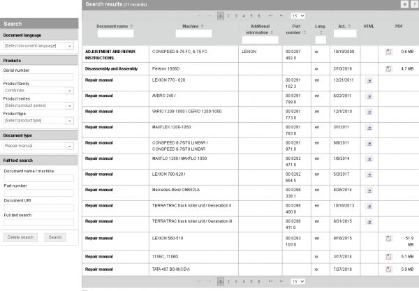Sort by Additional information column

[272, 33]
